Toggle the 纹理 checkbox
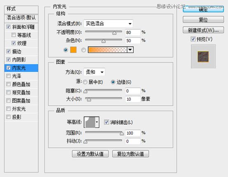This screenshot has height=177, width=228. (14, 43)
